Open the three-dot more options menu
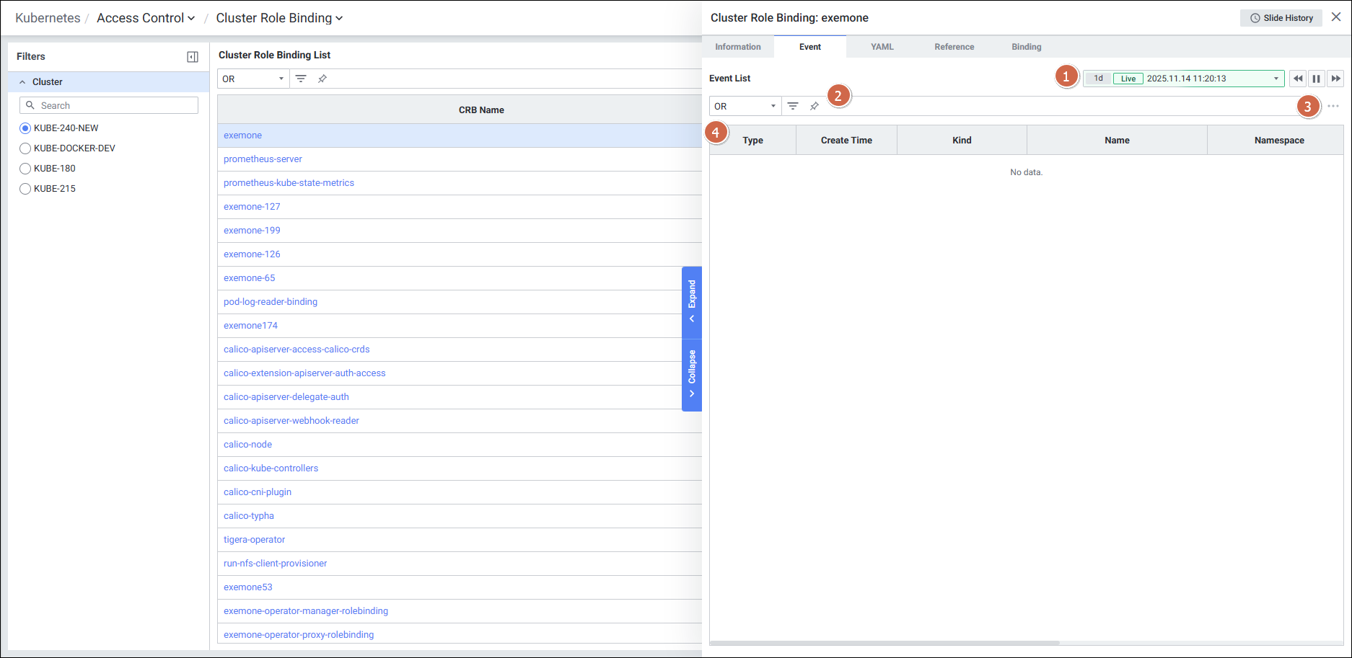 [1333, 106]
